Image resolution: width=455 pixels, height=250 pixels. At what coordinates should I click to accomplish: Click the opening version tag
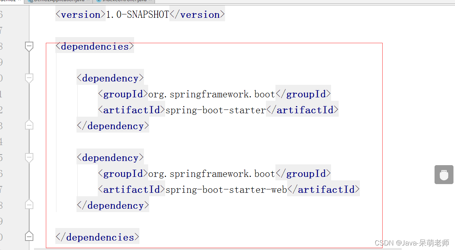(x=80, y=15)
